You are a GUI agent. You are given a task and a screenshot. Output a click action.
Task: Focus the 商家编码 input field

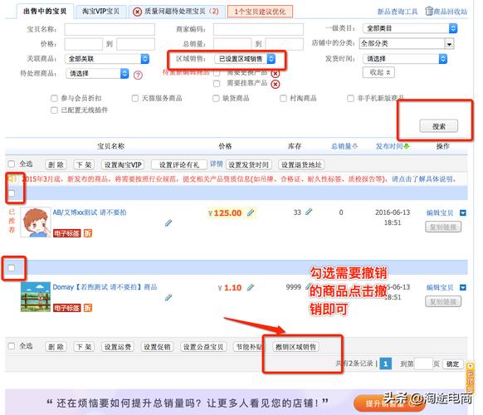coord(258,29)
